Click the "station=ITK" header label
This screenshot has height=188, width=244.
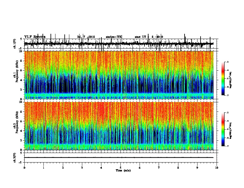click(114, 37)
